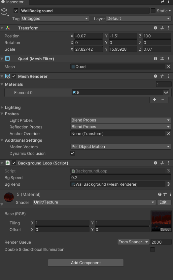Viewport: 173px width, 280px height.
Task: Open Mesh Filter presets icon
Action: 162,59
